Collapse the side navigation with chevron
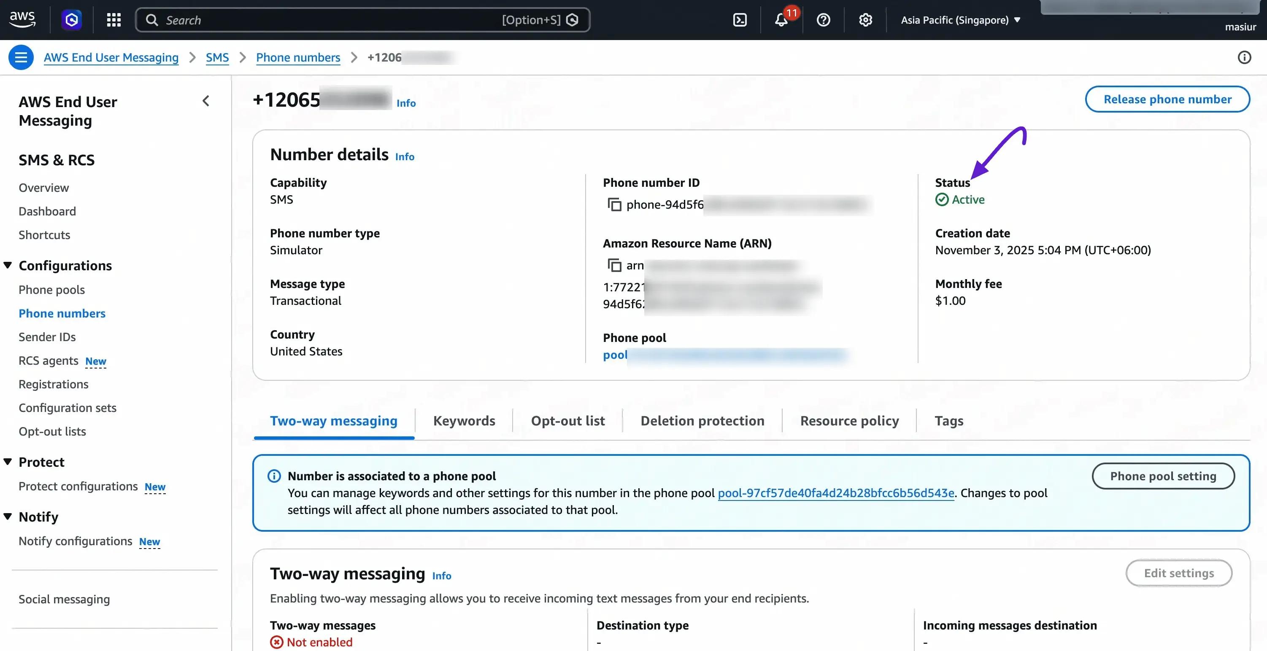 point(205,101)
